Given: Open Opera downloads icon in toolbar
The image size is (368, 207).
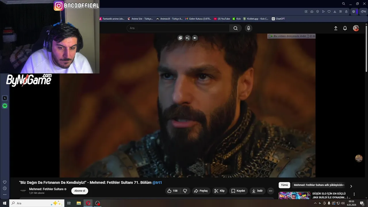Looking at the screenshot, I should pyautogui.click(x=335, y=11).
